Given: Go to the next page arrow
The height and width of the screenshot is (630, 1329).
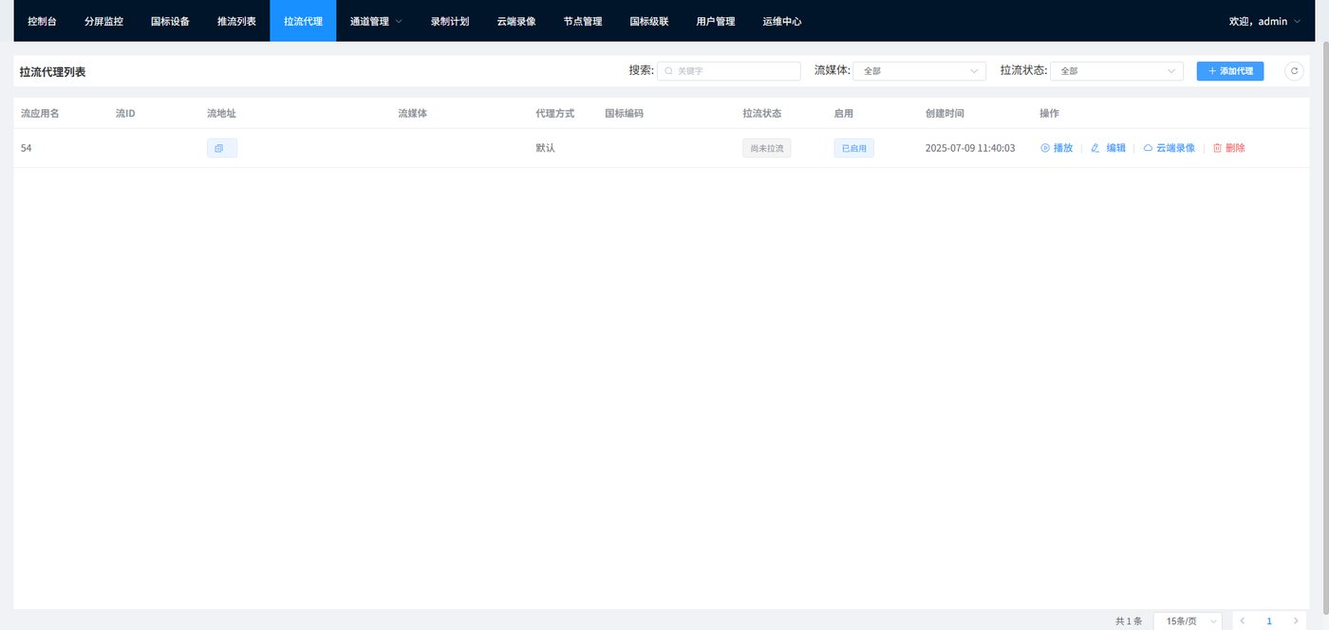Looking at the screenshot, I should point(1296,621).
